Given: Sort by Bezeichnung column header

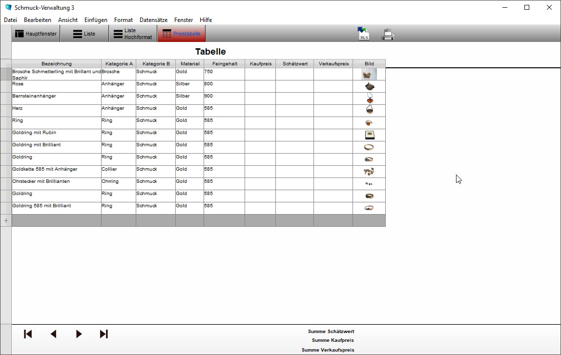Looking at the screenshot, I should point(57,64).
